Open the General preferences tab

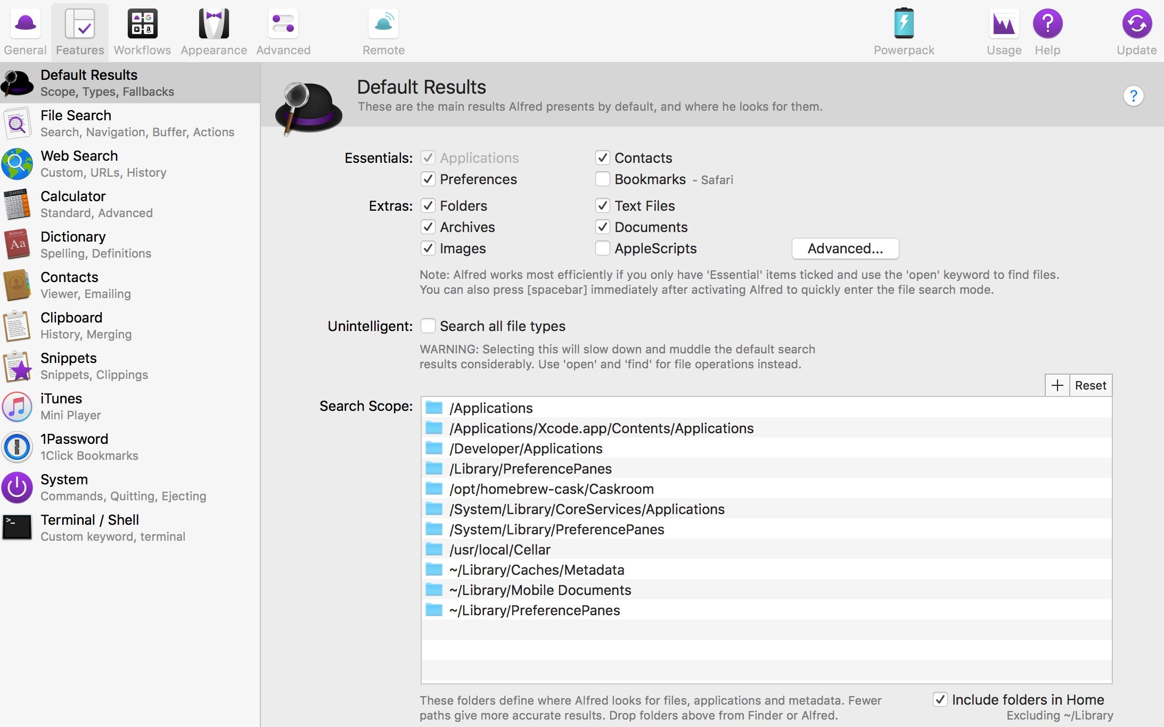pos(25,32)
